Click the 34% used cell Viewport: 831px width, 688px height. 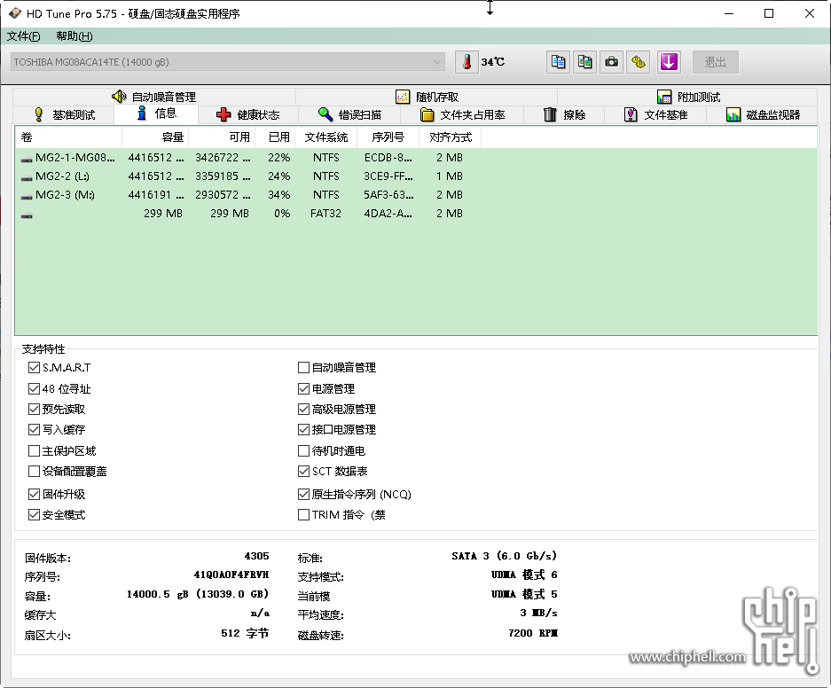click(278, 195)
